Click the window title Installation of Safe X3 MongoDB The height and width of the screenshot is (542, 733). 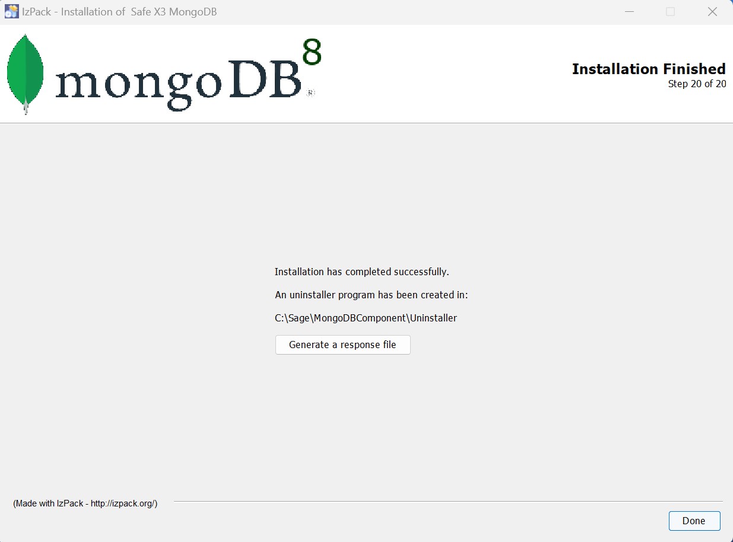[119, 12]
